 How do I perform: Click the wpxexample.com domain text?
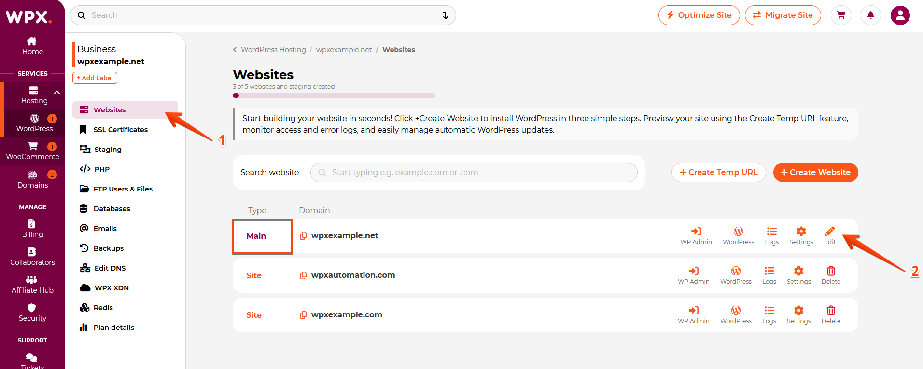(x=347, y=315)
